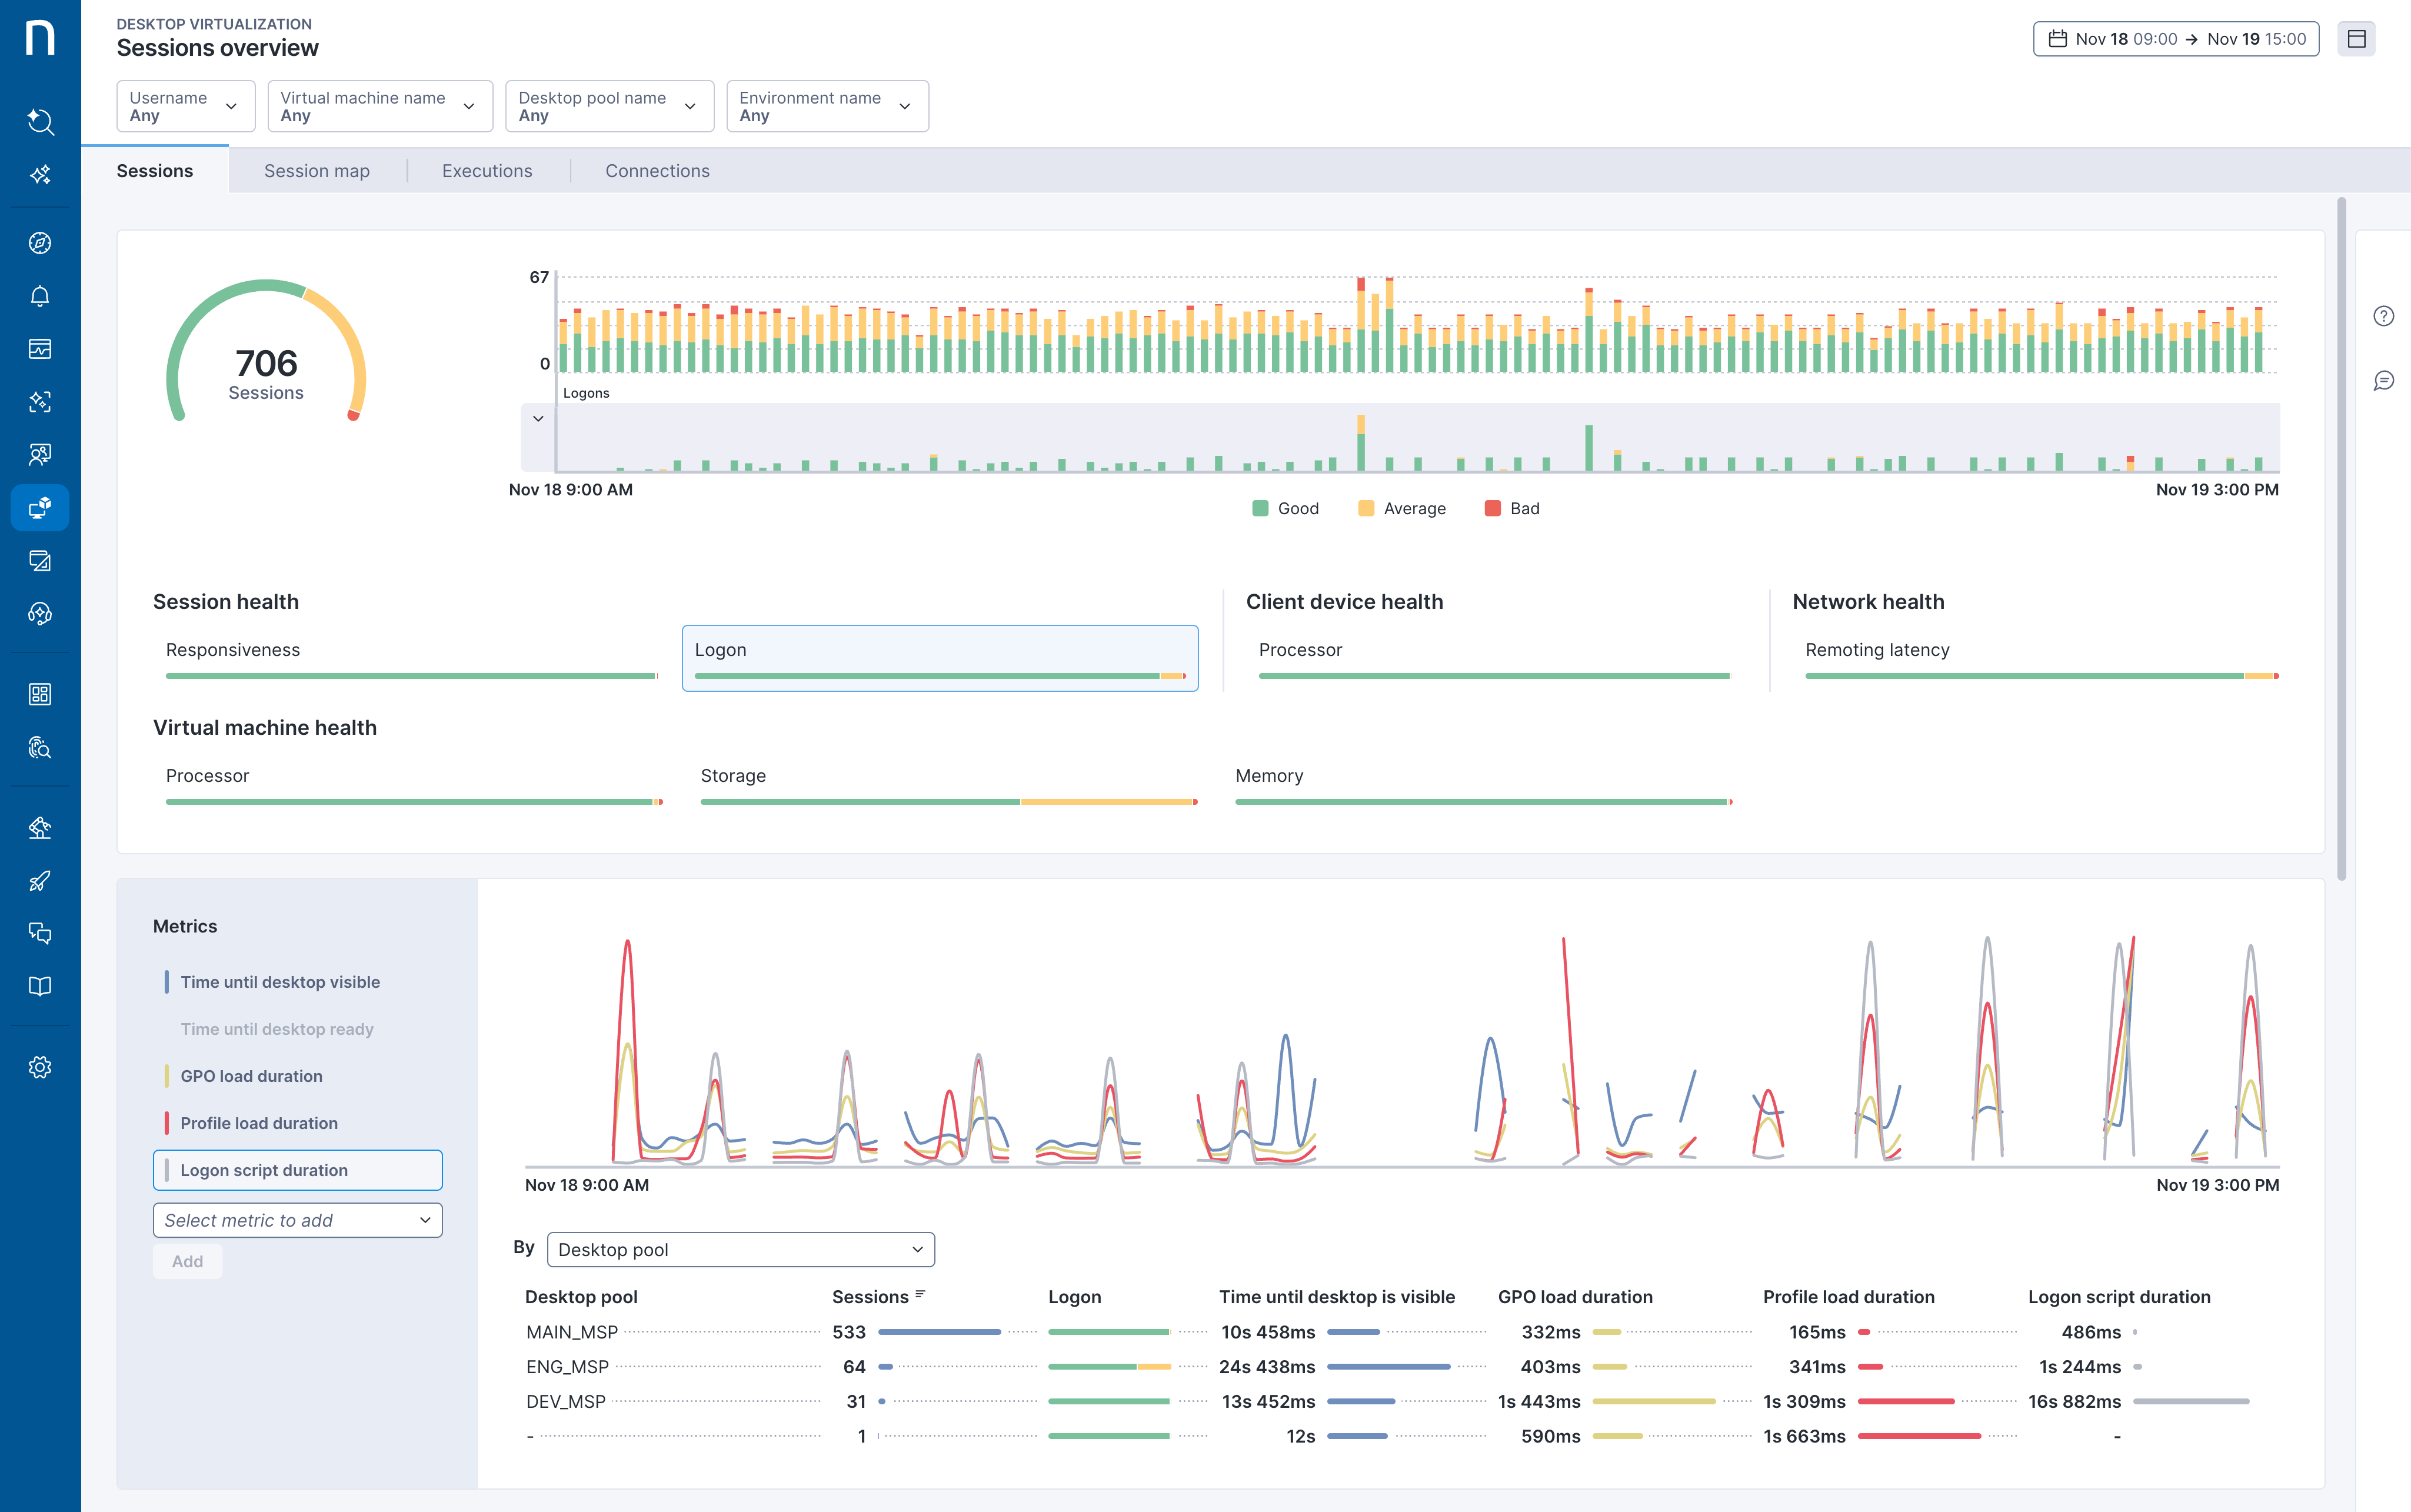Open the search icon in the sidebar

[x=40, y=121]
